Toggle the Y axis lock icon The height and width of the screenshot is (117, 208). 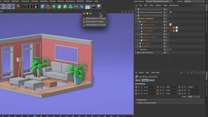(x=6, y=6)
